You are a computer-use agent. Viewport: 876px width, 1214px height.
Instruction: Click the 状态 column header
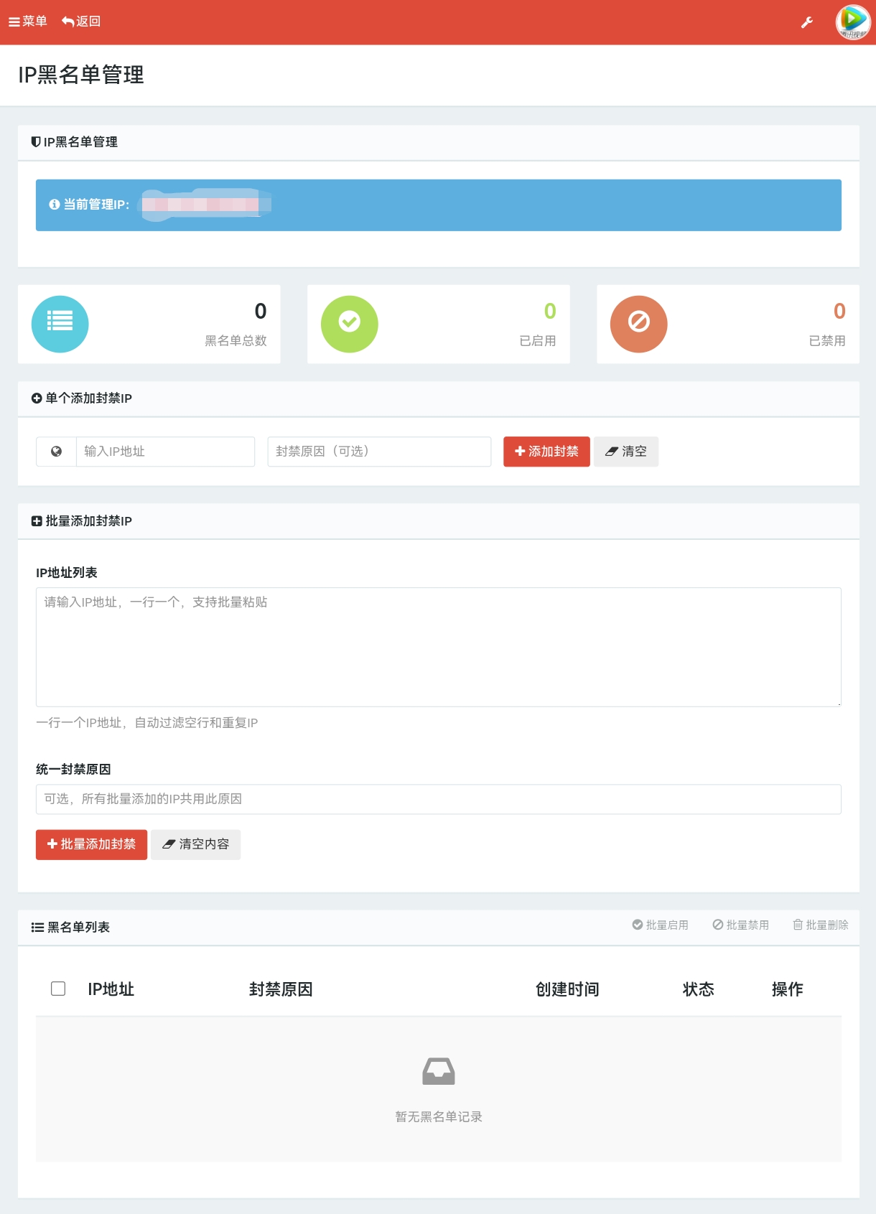(x=698, y=989)
